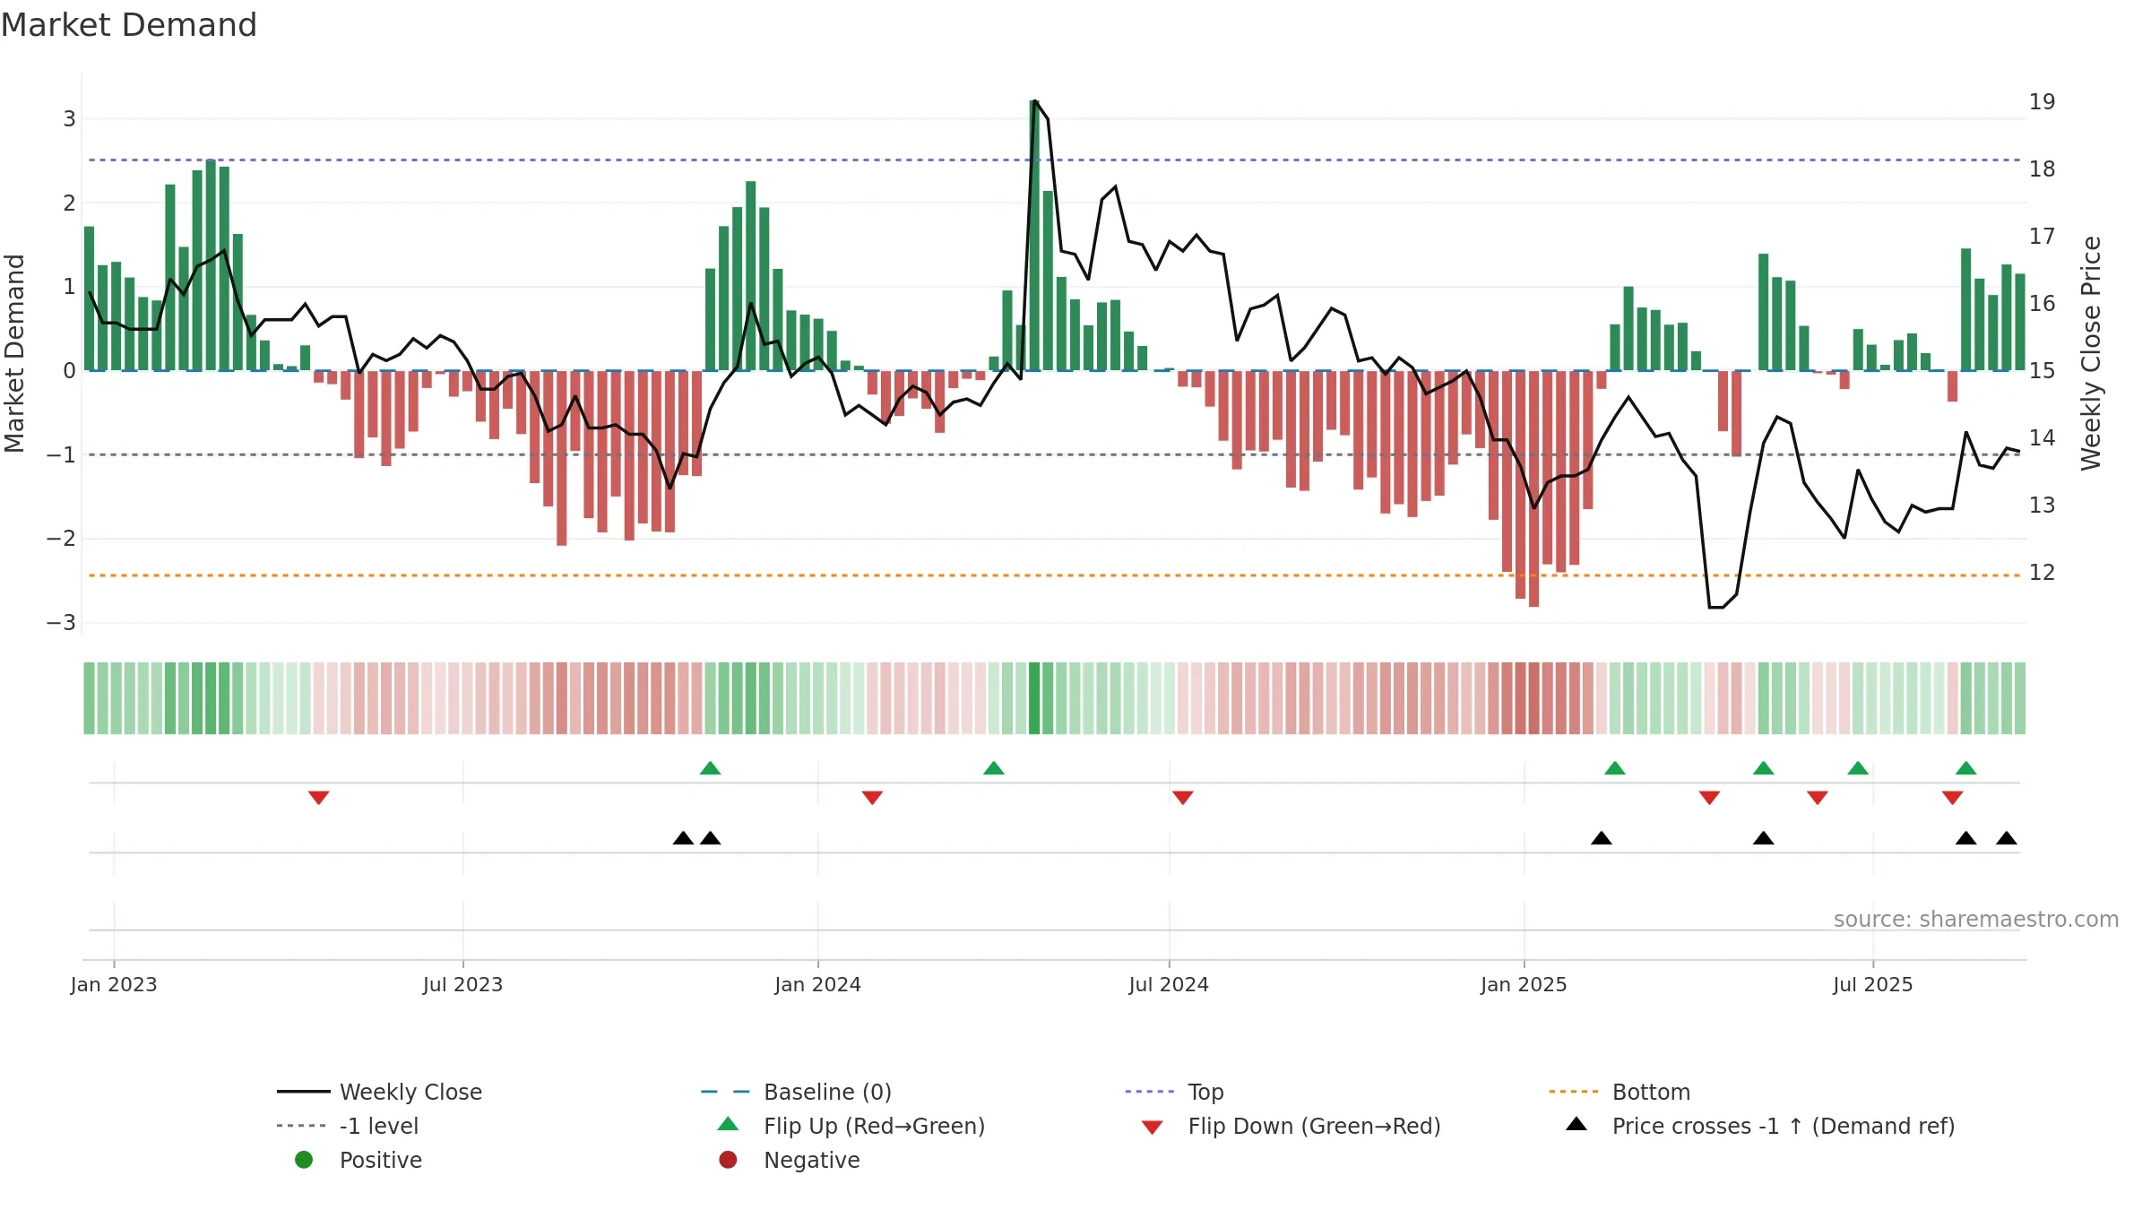Click the Flip Up (Red→Green) legend text
Viewport: 2151px width, 1210px height.
(x=874, y=1126)
